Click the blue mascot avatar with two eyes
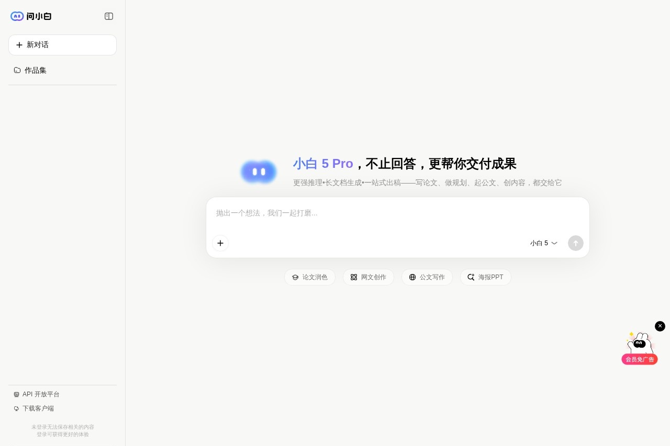Image resolution: width=670 pixels, height=446 pixels. tap(259, 171)
